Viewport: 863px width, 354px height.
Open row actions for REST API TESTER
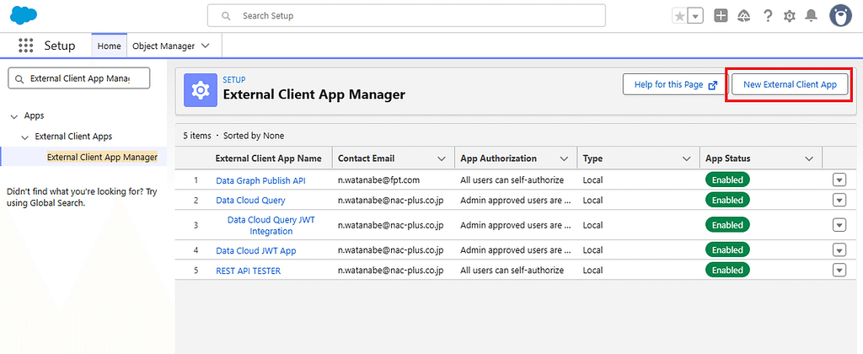[839, 271]
